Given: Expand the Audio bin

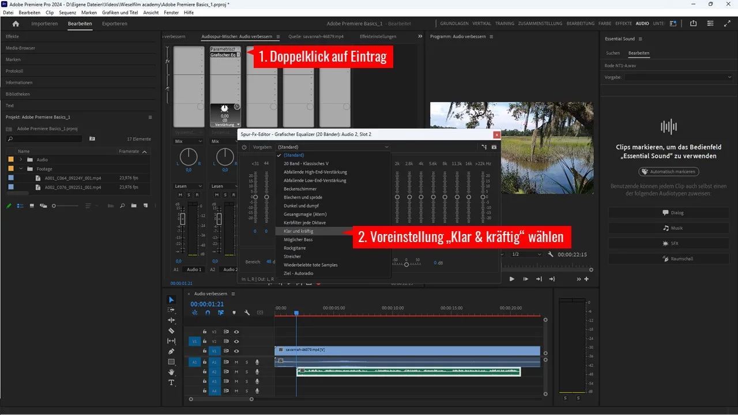Looking at the screenshot, I should point(21,160).
